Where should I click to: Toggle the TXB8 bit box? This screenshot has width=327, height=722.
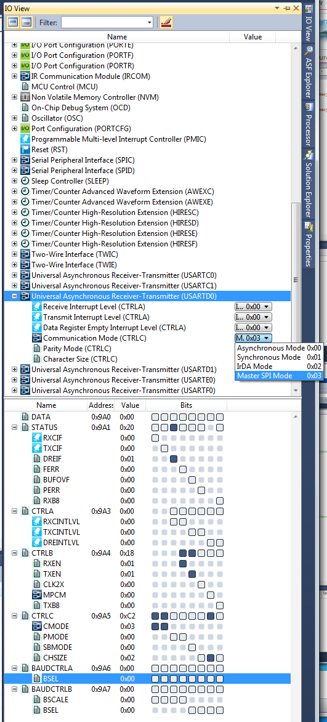[220, 606]
